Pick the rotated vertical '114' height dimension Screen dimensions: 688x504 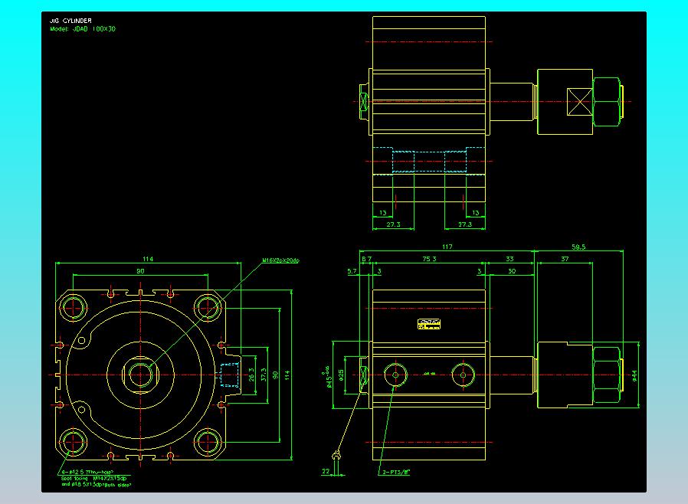coord(287,375)
